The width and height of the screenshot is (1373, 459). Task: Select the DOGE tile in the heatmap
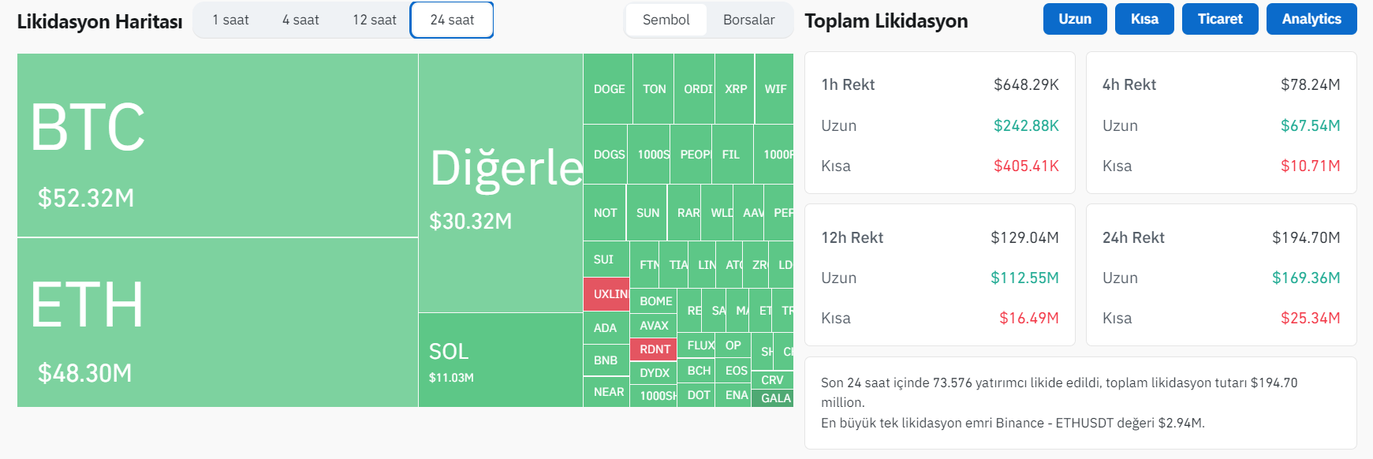608,89
